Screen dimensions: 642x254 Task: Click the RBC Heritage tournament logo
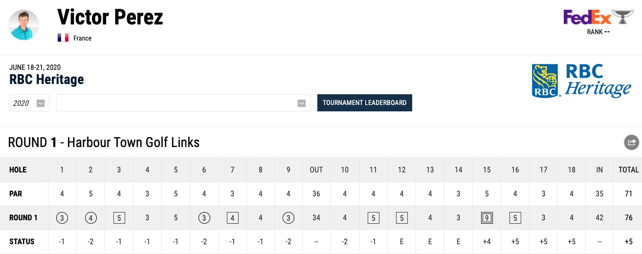tap(581, 81)
